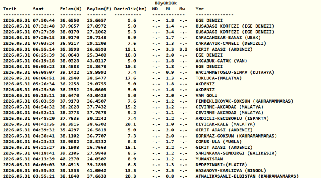Click the 'Büyüklük' heading
Image resolution: width=321 pixels, height=178 pixels.
click(166, 3)
